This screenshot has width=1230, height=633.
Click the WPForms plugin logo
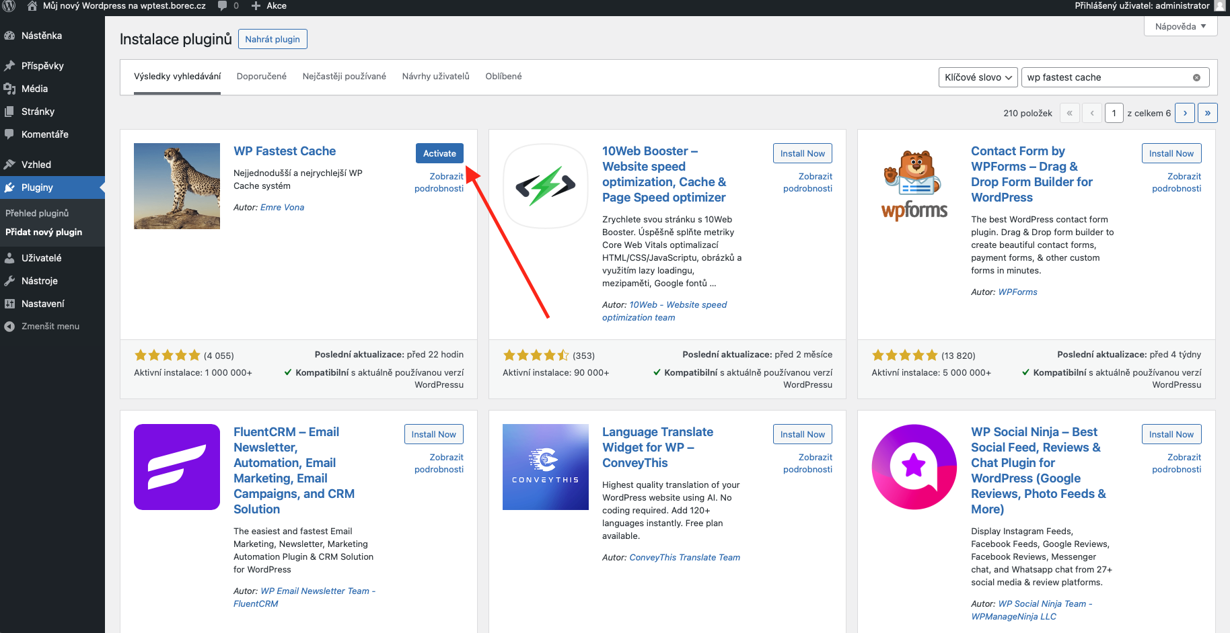[914, 186]
